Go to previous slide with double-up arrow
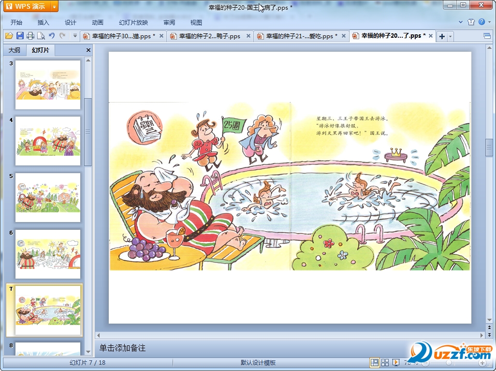Viewport: 496px width, 371px height. [489, 327]
